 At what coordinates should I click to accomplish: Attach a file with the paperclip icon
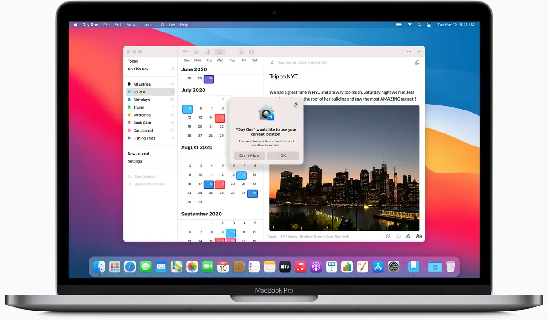(x=409, y=236)
